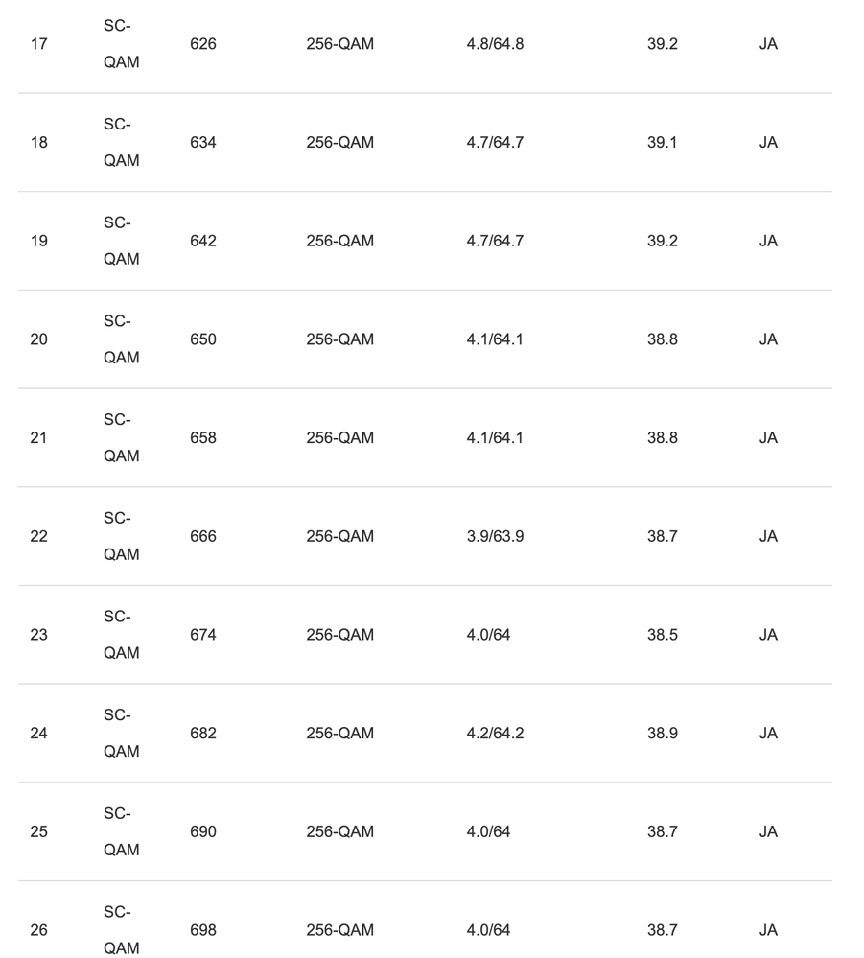This screenshot has height=958, width=864.
Task: Select channel number 19
Action: coord(39,241)
